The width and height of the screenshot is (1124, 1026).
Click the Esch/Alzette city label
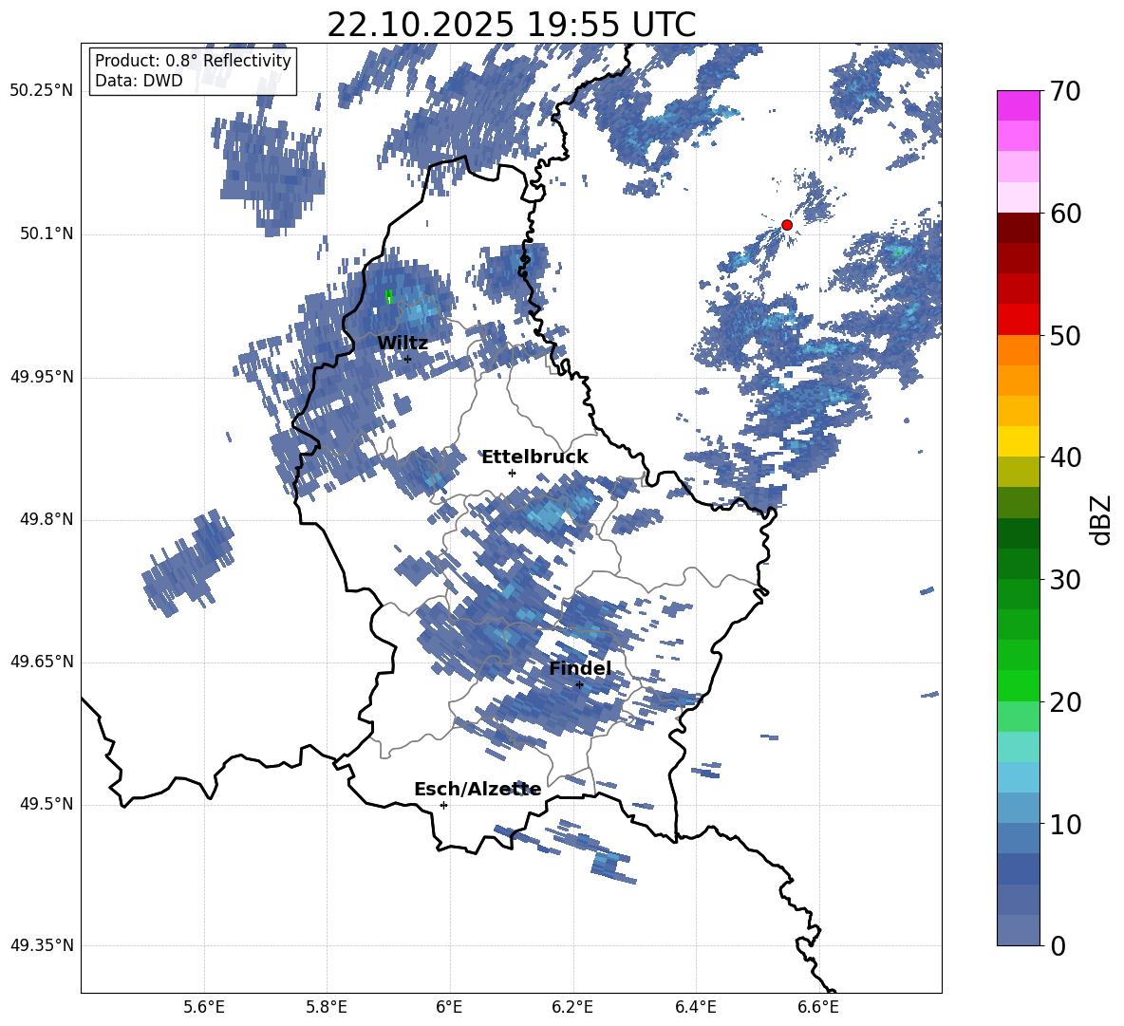pyautogui.click(x=478, y=789)
